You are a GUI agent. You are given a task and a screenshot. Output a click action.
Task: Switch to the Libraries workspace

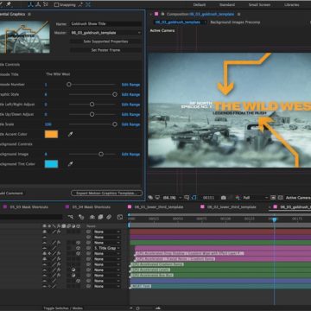[x=291, y=4]
